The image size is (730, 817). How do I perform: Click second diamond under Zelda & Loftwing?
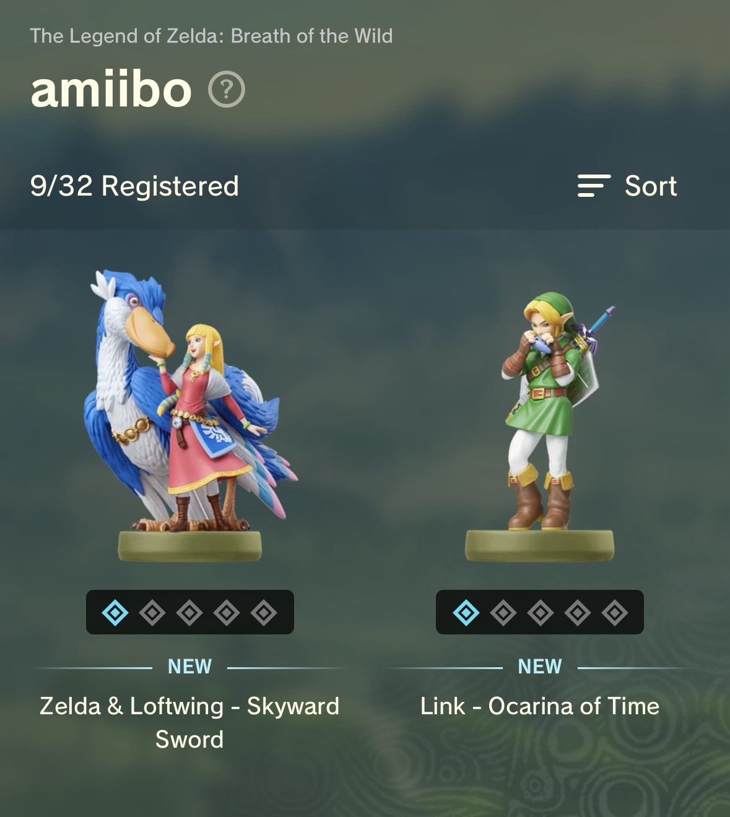coord(152,613)
